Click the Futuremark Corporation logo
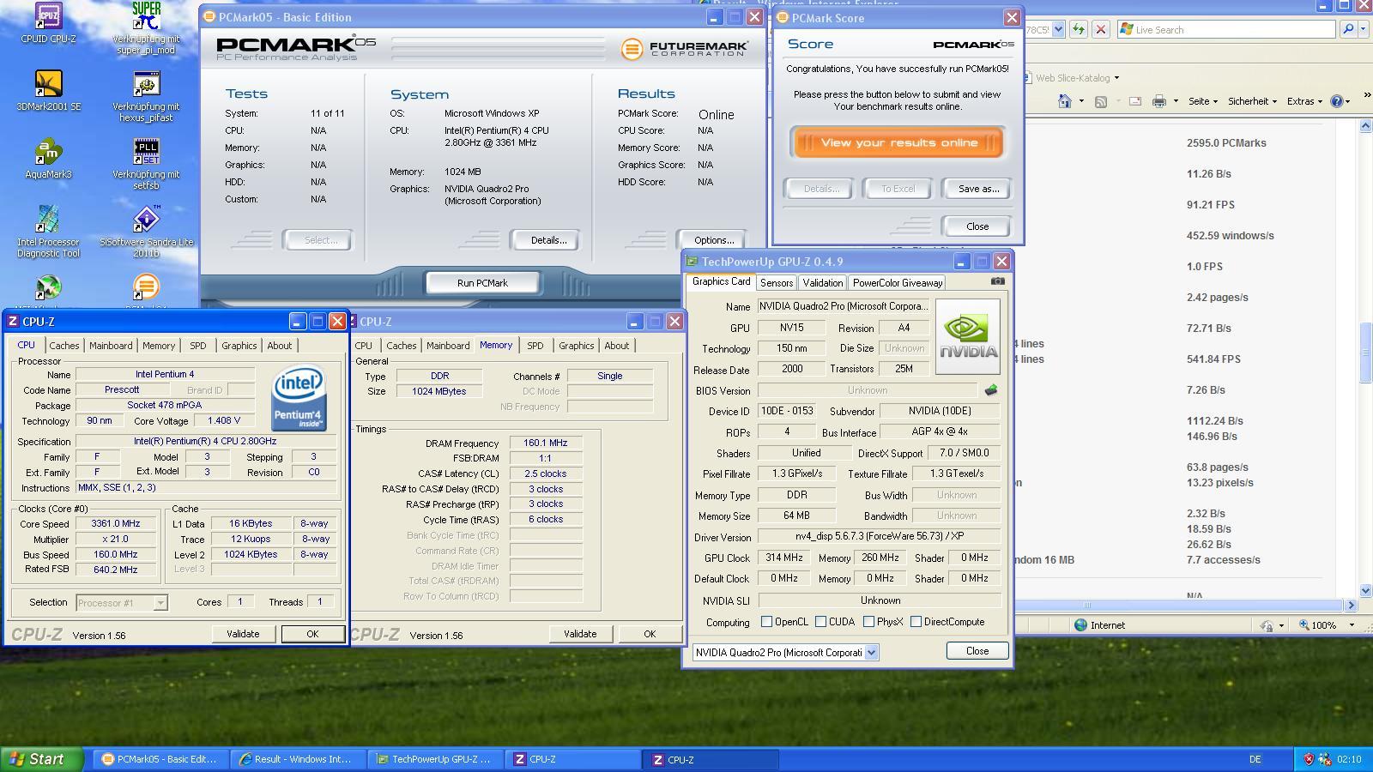Image resolution: width=1373 pixels, height=772 pixels. (x=685, y=49)
